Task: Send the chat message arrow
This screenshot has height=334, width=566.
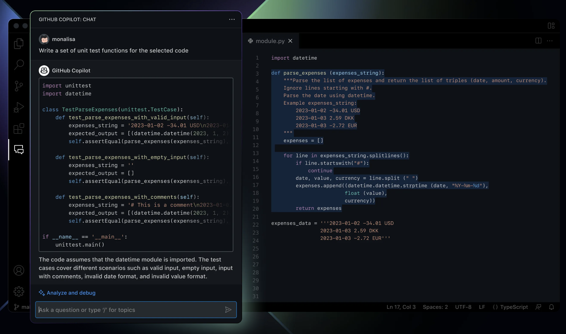Action: pos(228,310)
